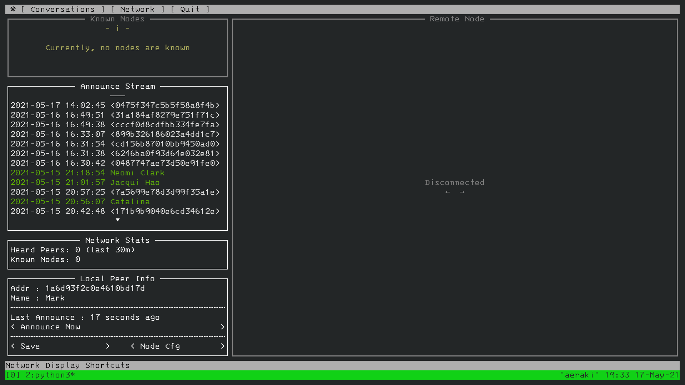The width and height of the screenshot is (685, 385).
Task: Click the snowflake icon in menu bar
Action: click(x=13, y=9)
